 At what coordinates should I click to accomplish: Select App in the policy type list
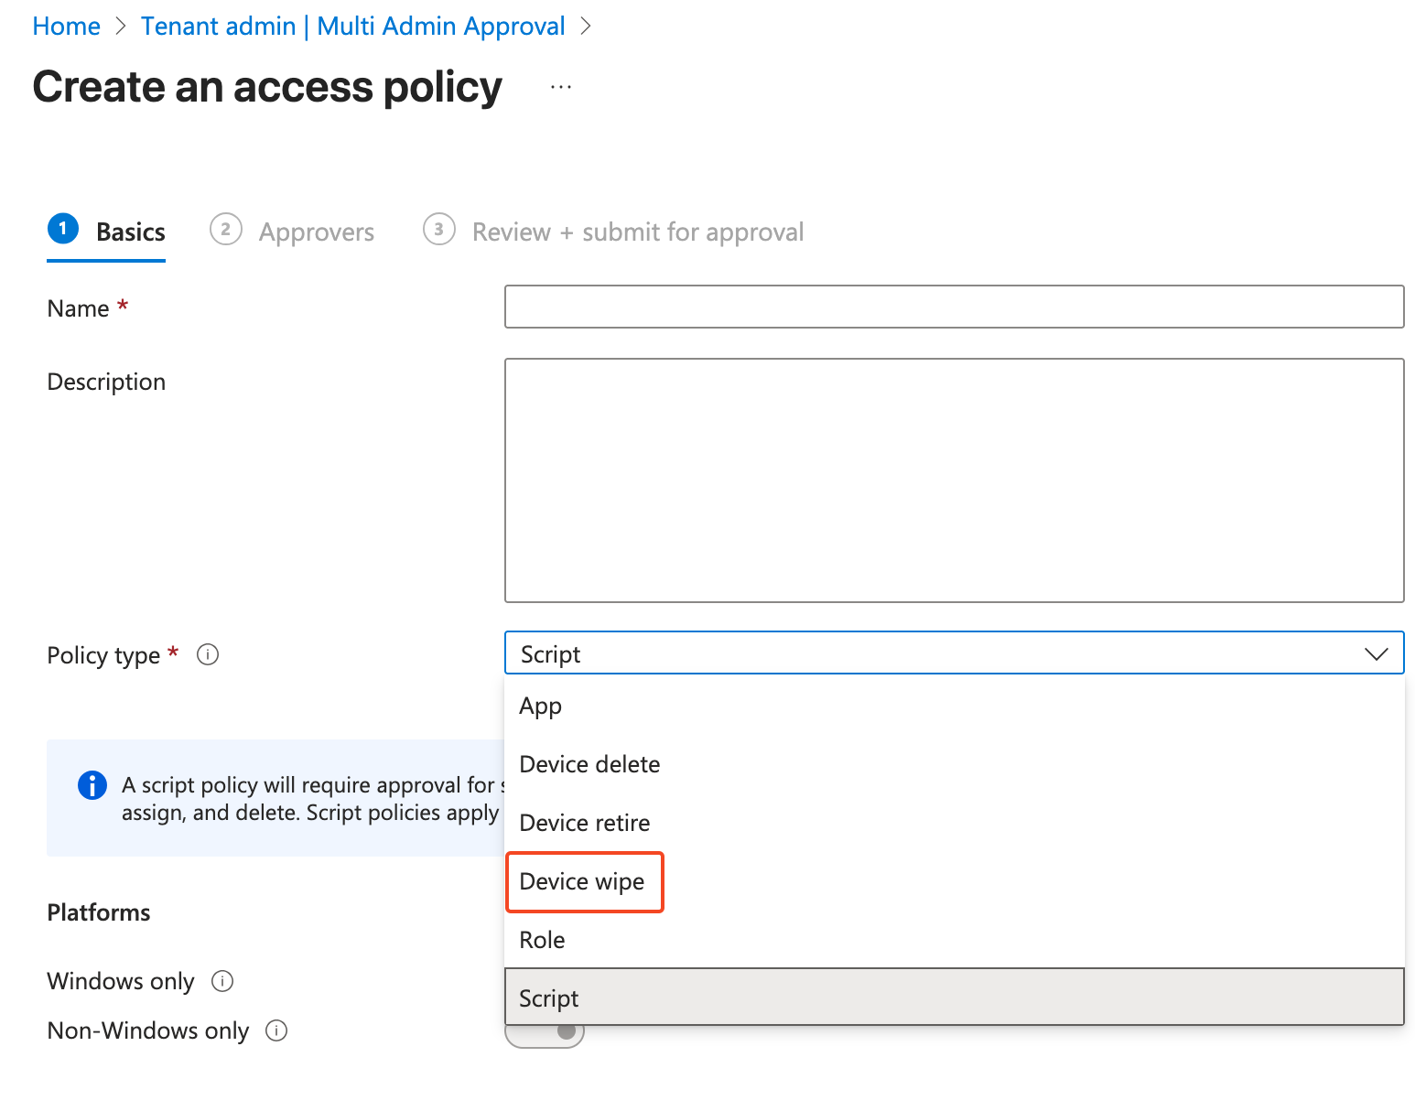[x=541, y=707]
